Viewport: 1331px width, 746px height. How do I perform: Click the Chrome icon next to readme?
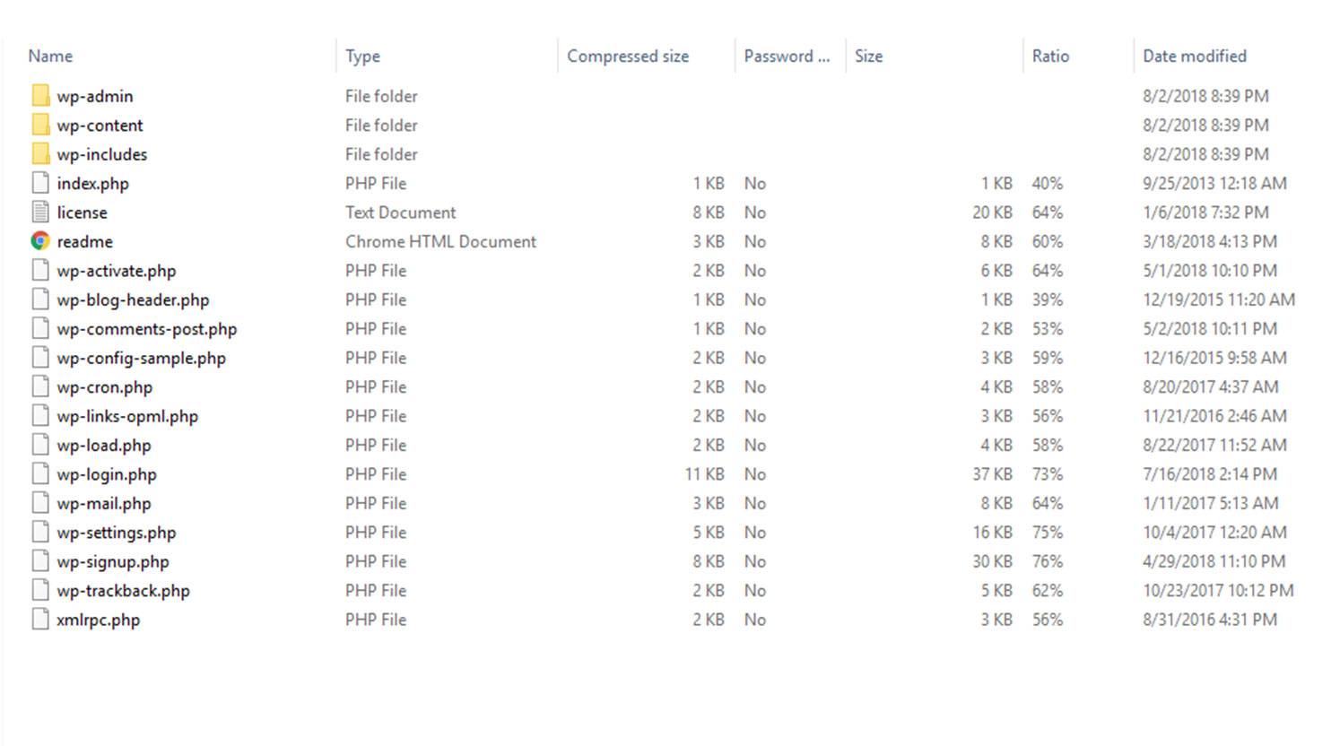[40, 241]
